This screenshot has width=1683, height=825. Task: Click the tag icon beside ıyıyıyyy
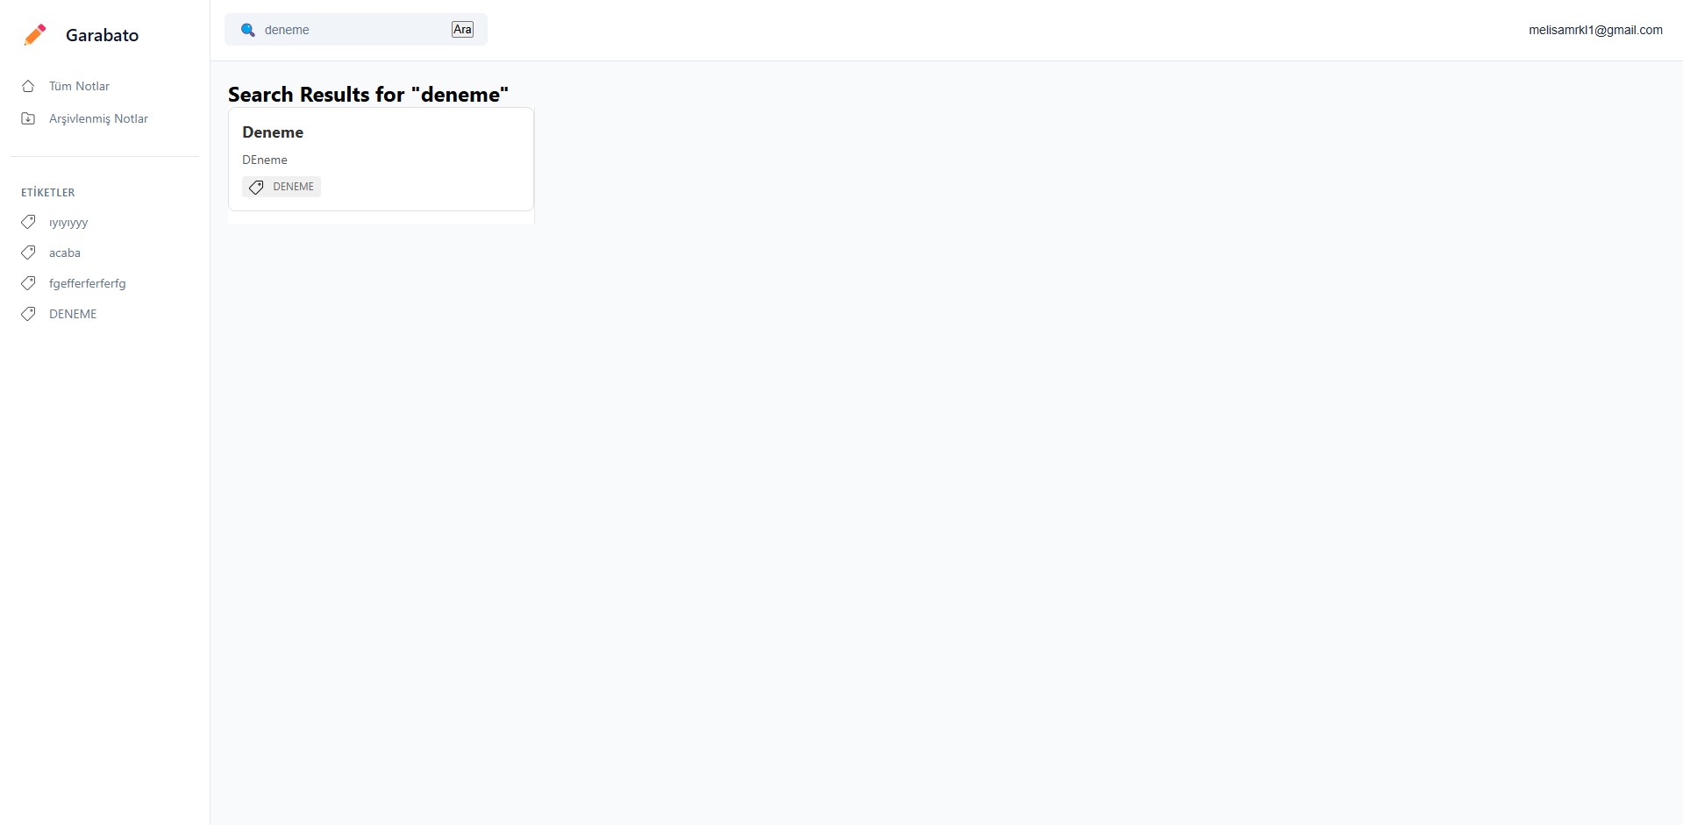pos(28,222)
